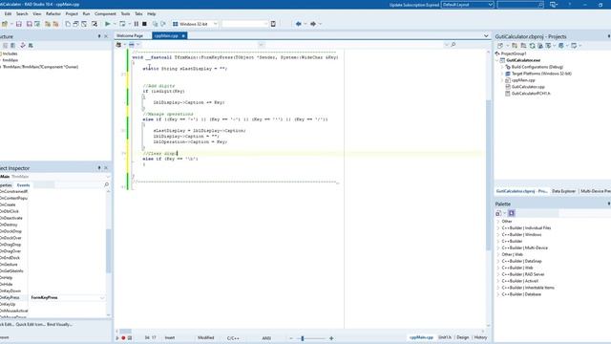Viewport: 611px width, 344px height.
Task: Click zoom in plus button in status bar
Action: point(331,338)
